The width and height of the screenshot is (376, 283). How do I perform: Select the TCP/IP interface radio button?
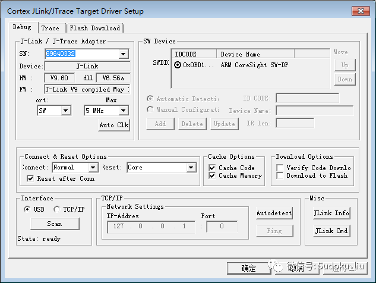57,209
